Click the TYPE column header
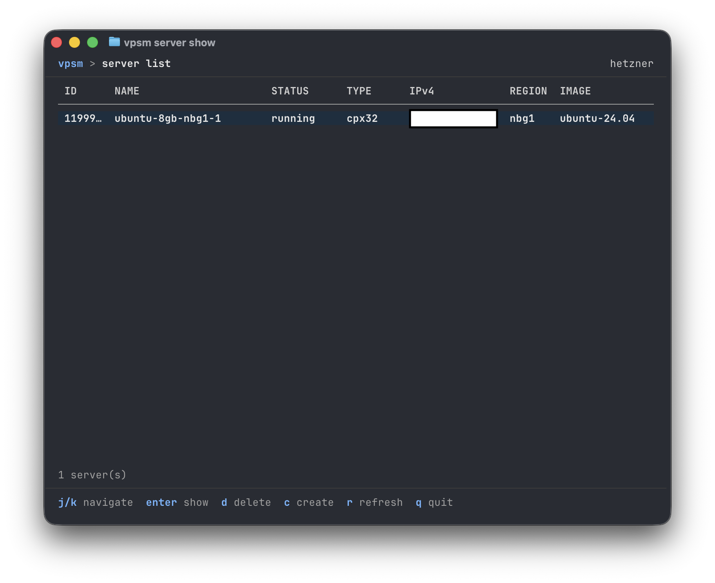Image resolution: width=715 pixels, height=583 pixels. click(x=359, y=91)
